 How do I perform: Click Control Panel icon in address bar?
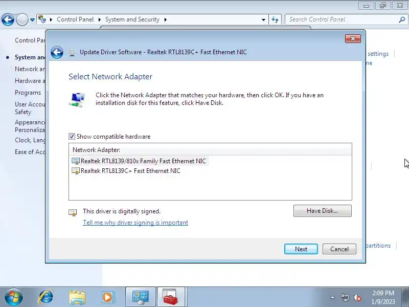pyautogui.click(x=42, y=19)
